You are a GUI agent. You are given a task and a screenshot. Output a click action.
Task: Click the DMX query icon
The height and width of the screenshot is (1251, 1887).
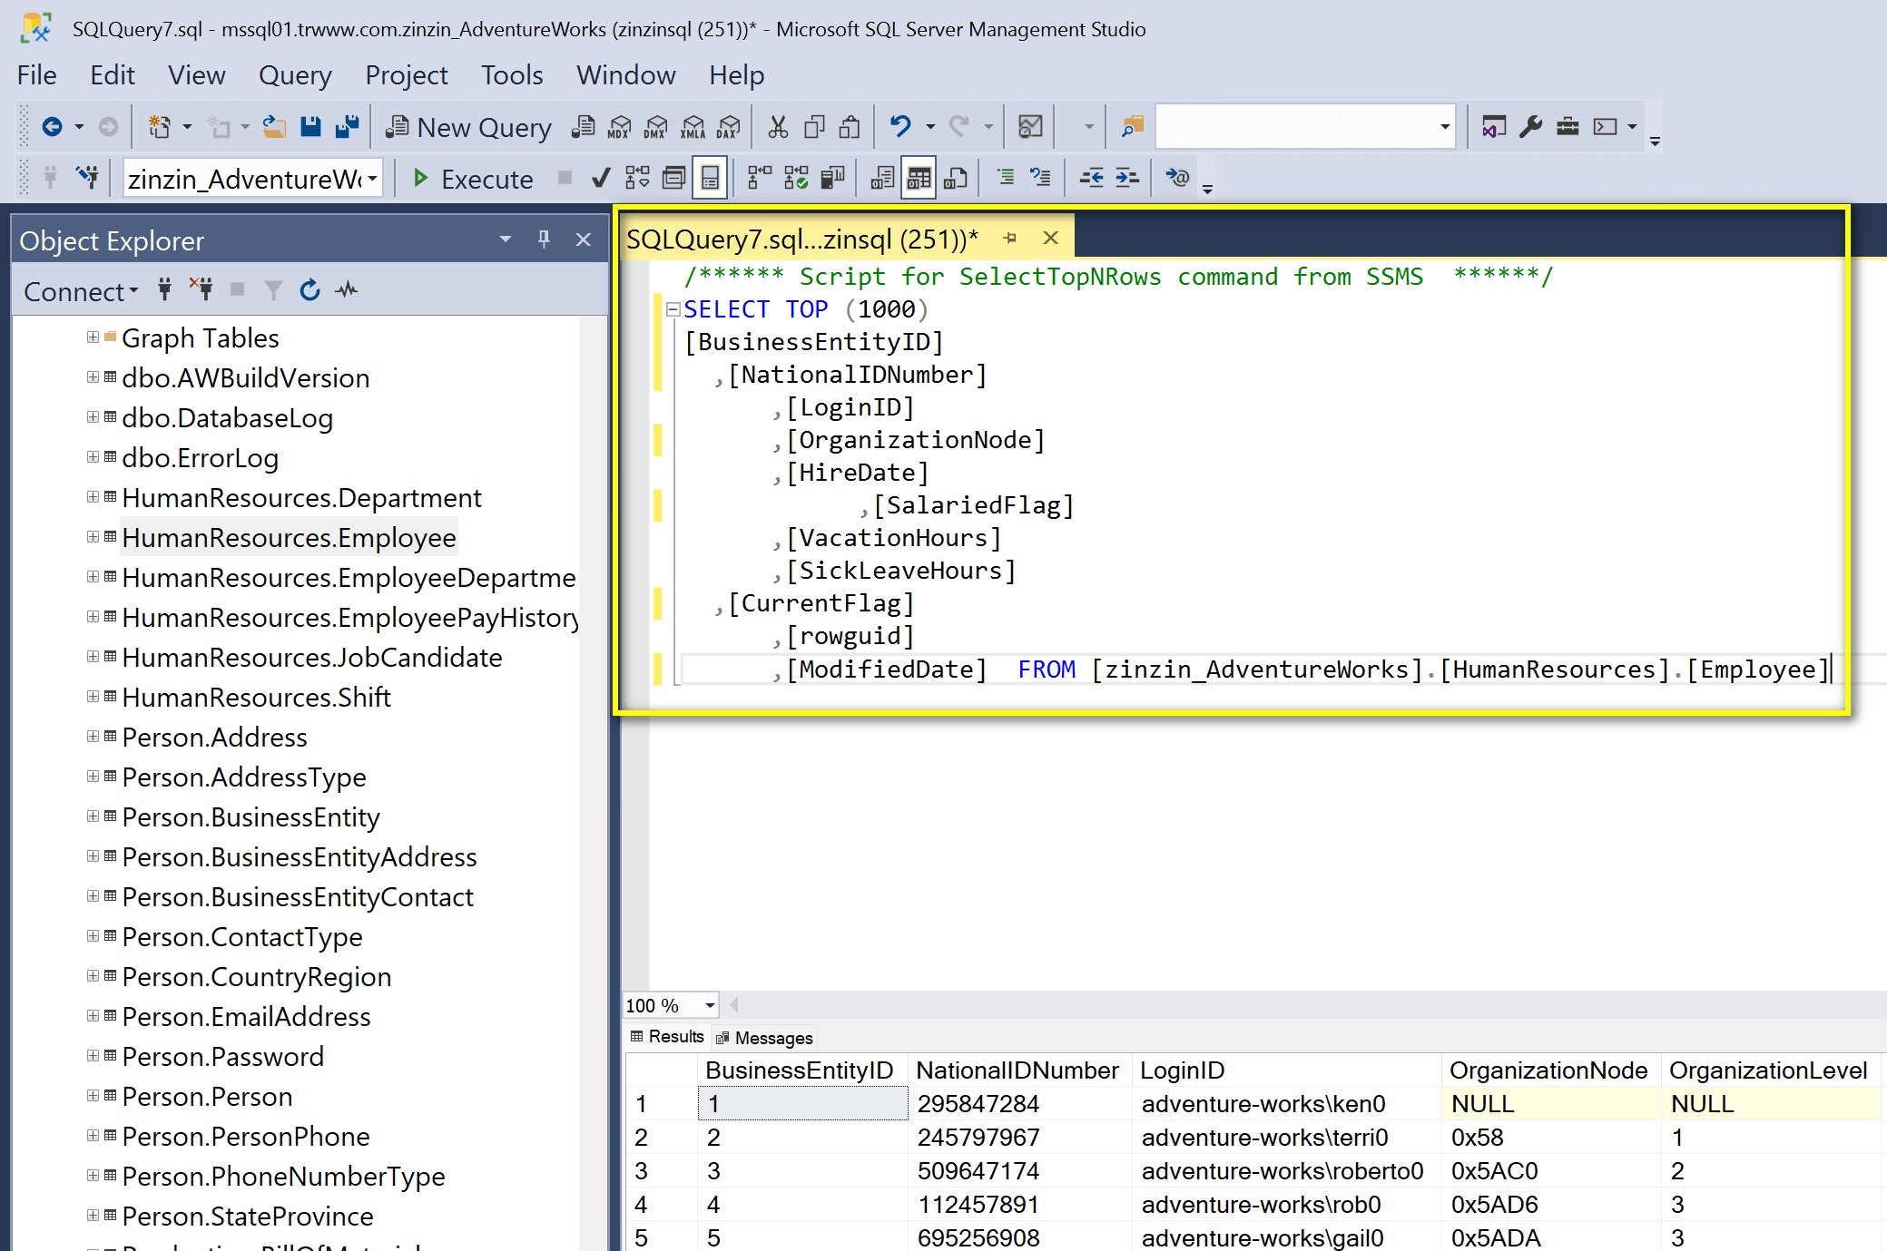click(x=656, y=127)
